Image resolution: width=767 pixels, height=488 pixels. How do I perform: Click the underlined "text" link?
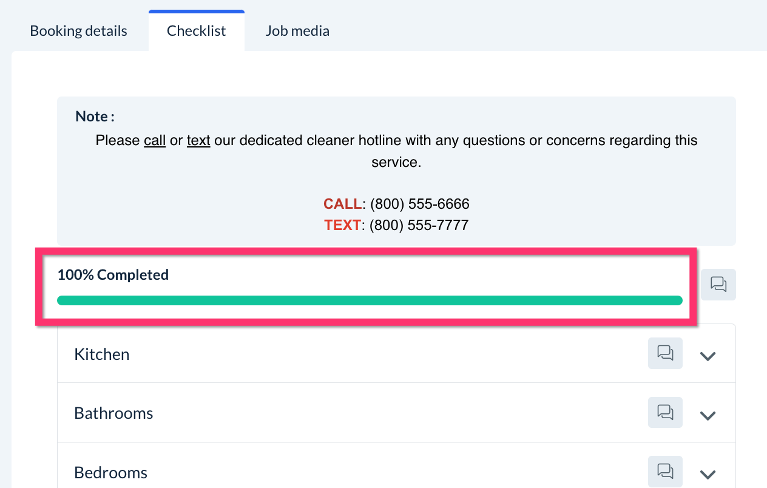pos(198,141)
